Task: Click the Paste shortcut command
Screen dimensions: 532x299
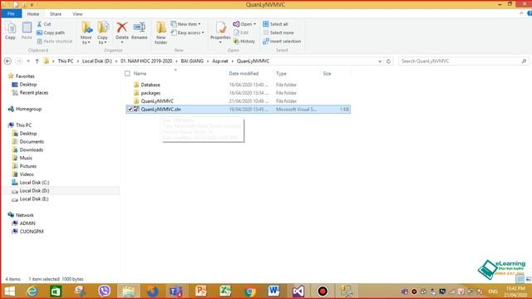Action: click(54, 41)
